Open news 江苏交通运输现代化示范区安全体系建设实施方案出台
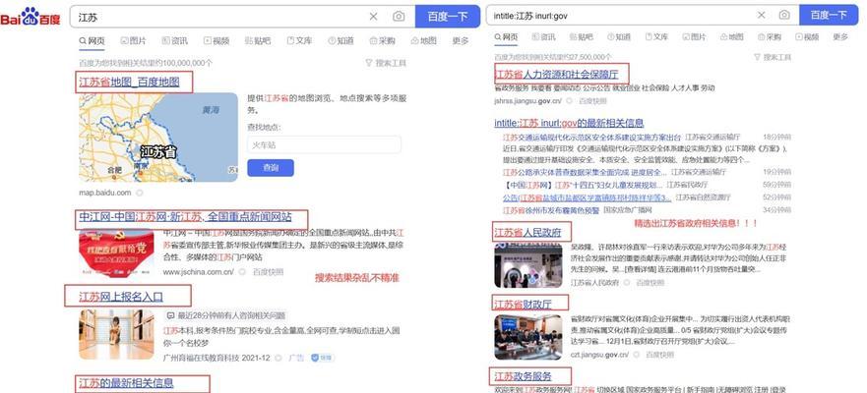This screenshot has height=393, width=867. click(591, 137)
